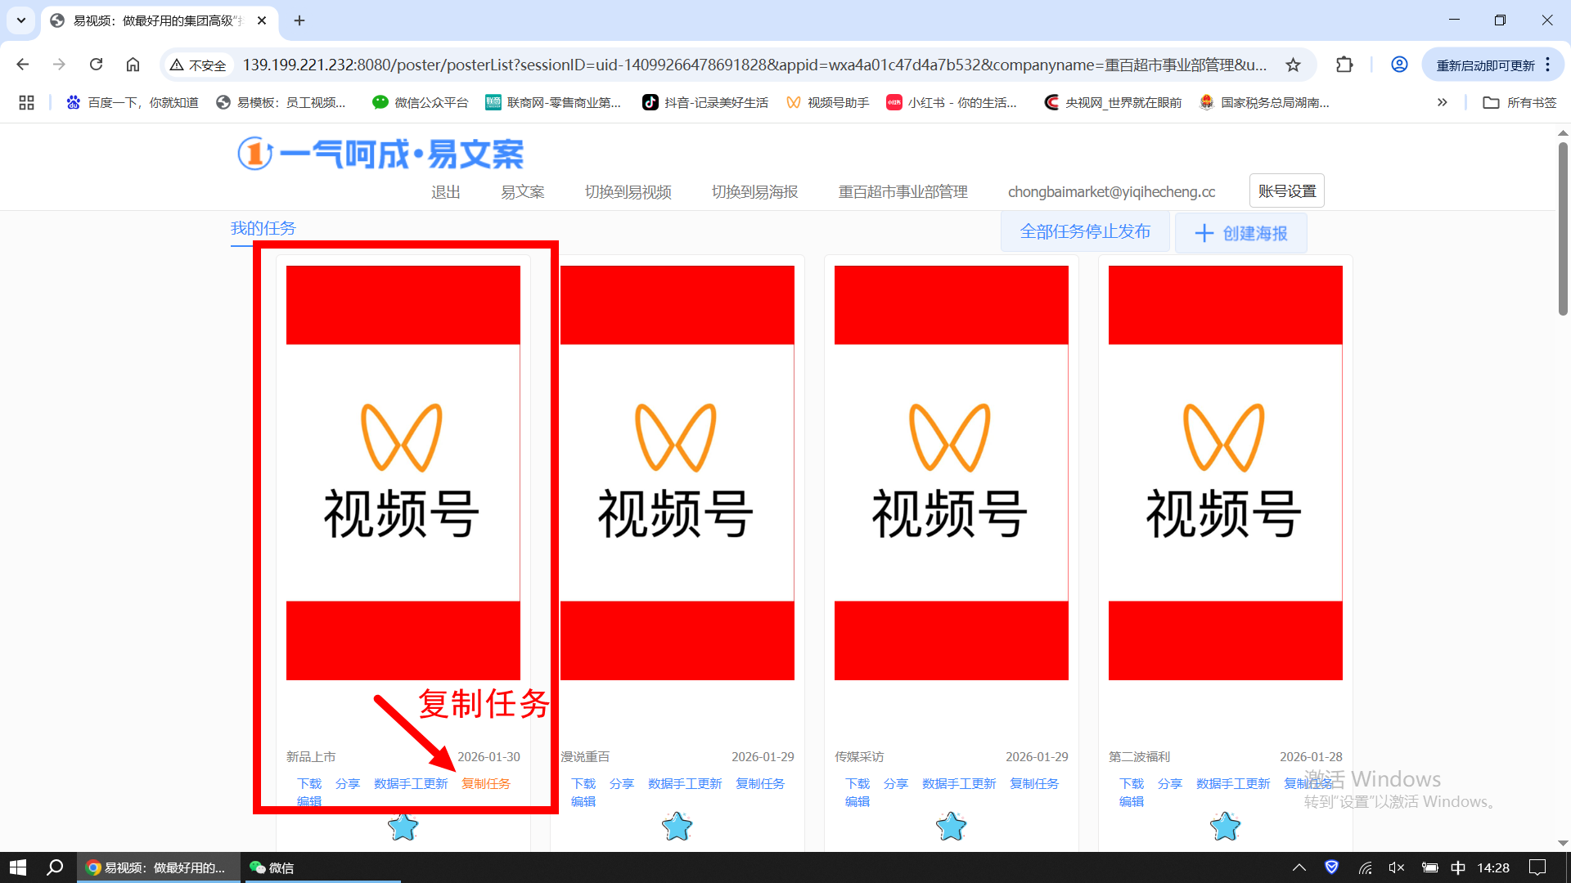
Task: Click 复制任务 for 漫说重百 task
Action: point(760,783)
